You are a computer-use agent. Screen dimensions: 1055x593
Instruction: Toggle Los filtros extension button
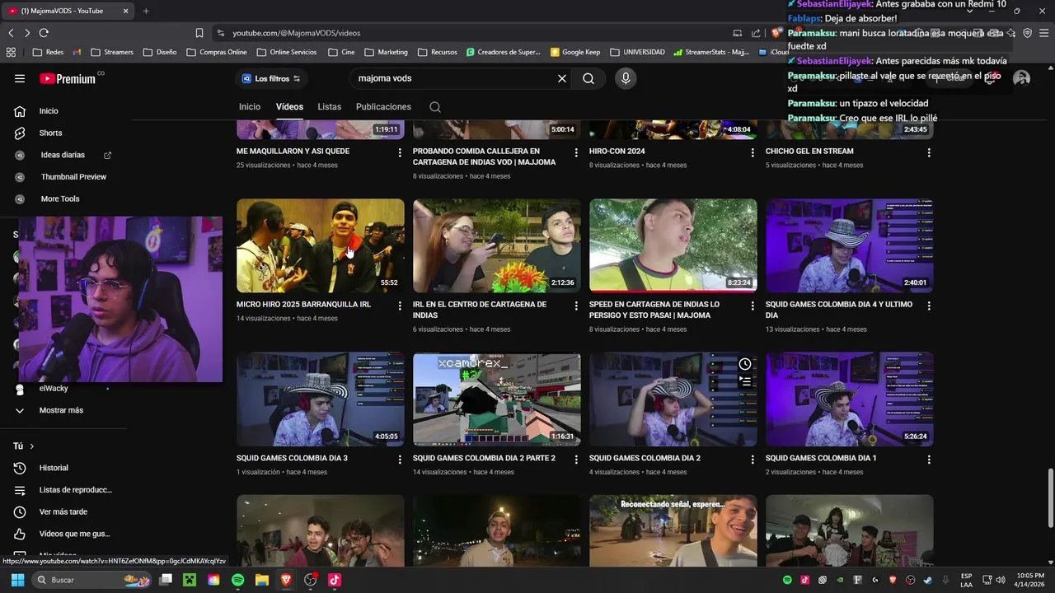pos(270,78)
